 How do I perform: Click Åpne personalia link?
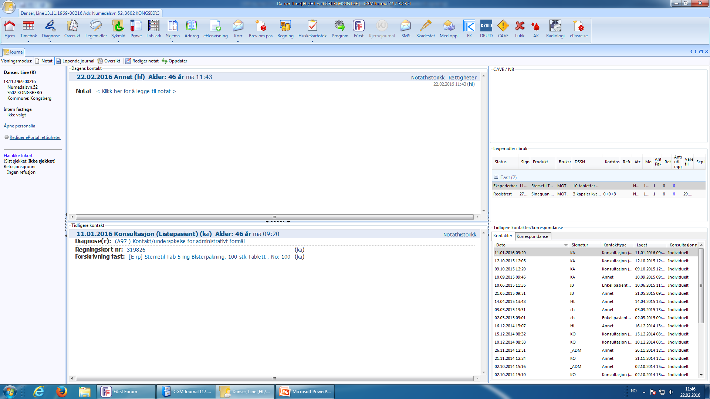19,126
